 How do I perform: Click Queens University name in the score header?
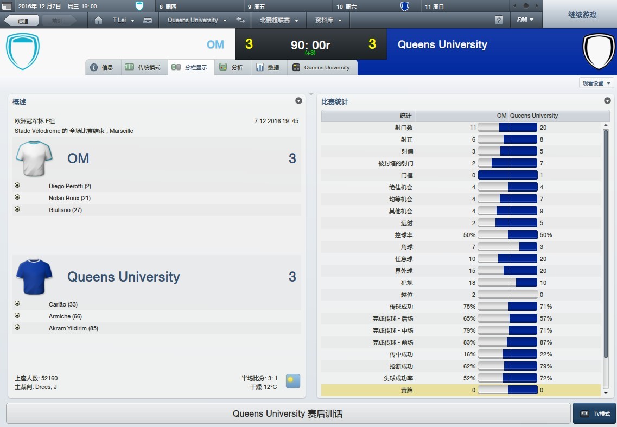[442, 44]
